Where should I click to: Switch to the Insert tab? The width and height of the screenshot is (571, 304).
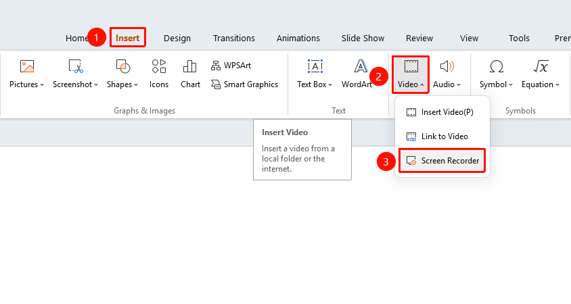pyautogui.click(x=127, y=39)
